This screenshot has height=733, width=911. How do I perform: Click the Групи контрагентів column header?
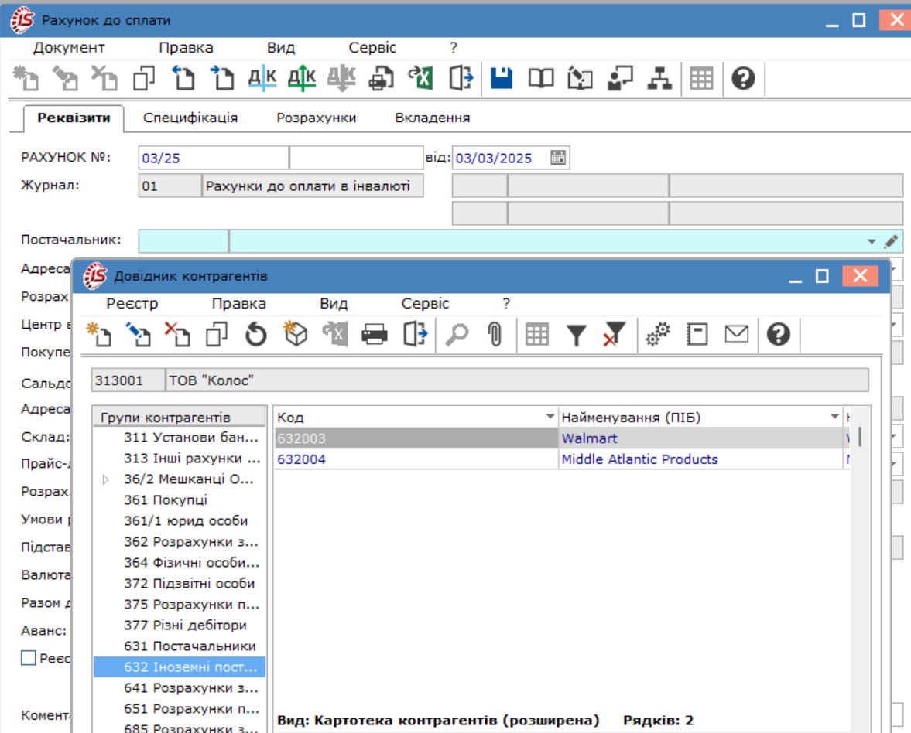pyautogui.click(x=179, y=417)
